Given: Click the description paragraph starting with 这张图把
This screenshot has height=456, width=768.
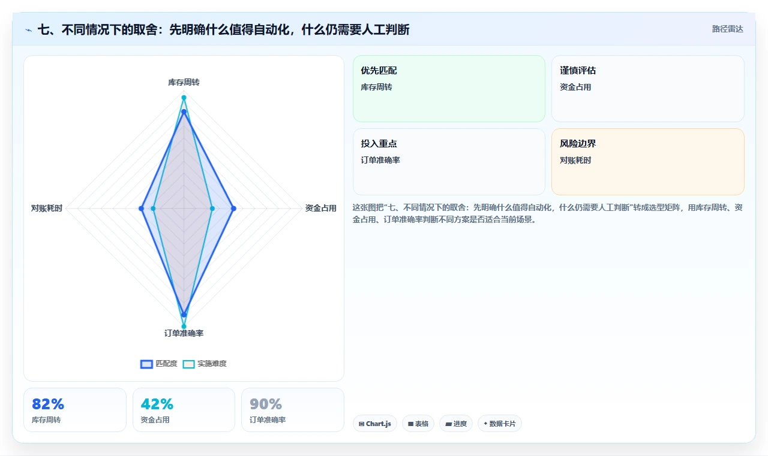Looking at the screenshot, I should 547,213.
